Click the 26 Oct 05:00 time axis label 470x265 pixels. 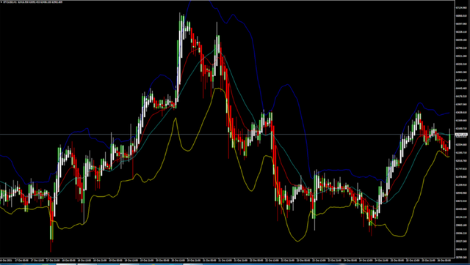(x=444, y=260)
